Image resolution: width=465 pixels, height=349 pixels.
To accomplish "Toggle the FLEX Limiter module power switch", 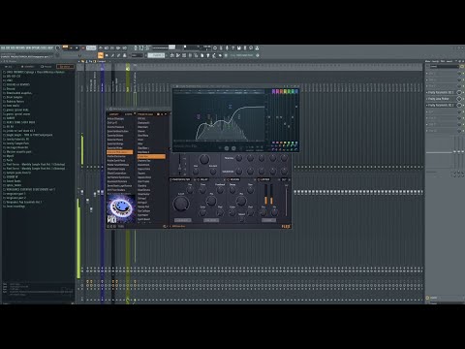I will tap(258, 179).
